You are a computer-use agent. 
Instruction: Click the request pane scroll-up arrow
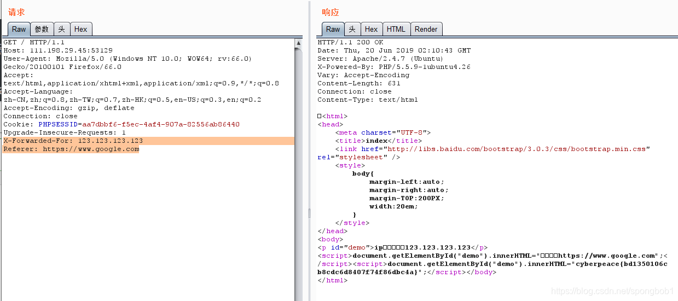click(298, 43)
